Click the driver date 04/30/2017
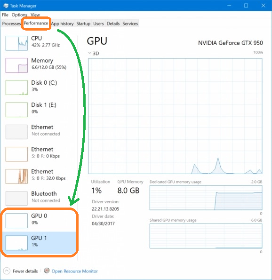Viewport: 272px width, 280px height. click(103, 224)
